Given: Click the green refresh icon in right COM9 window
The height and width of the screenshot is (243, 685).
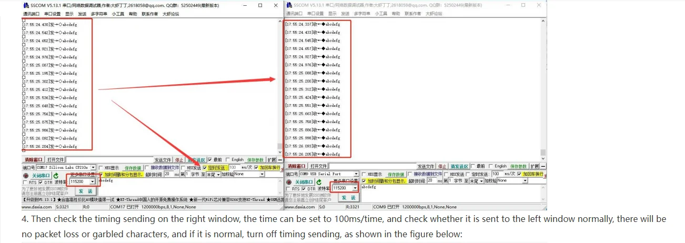Looking at the screenshot, I should pos(319,182).
